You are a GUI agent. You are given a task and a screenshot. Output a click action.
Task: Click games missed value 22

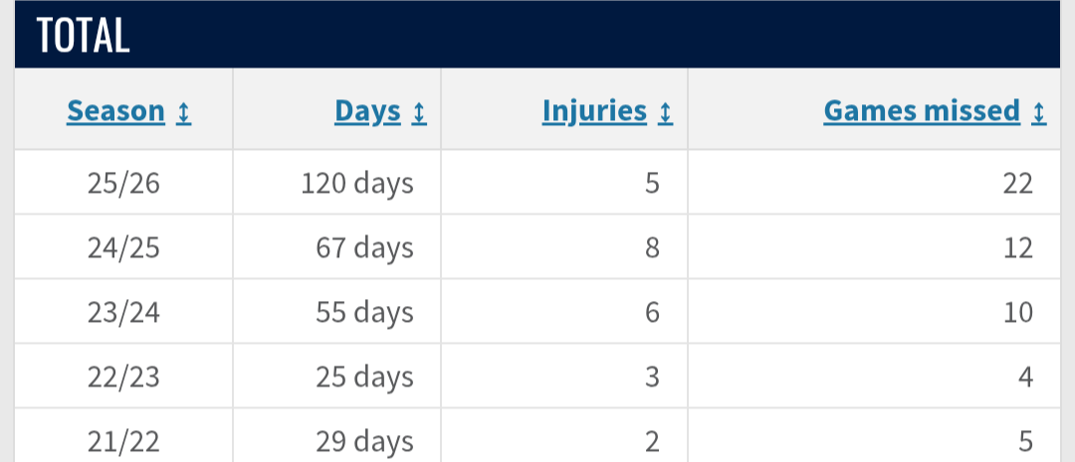1016,184
